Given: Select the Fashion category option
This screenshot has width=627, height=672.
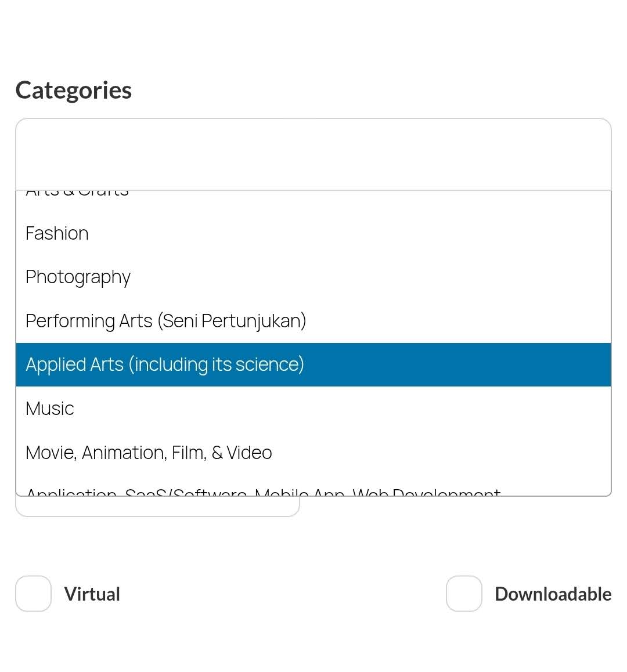Looking at the screenshot, I should point(57,233).
